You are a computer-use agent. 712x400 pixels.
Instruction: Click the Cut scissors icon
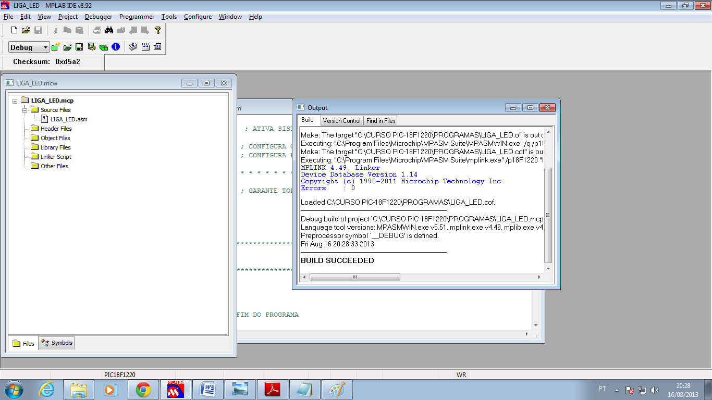tap(56, 30)
